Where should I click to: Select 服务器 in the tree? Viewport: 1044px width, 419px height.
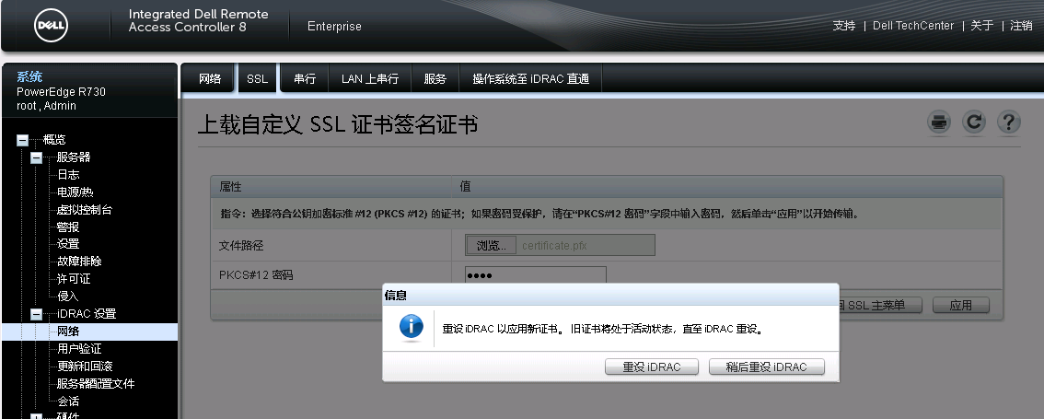click(74, 157)
